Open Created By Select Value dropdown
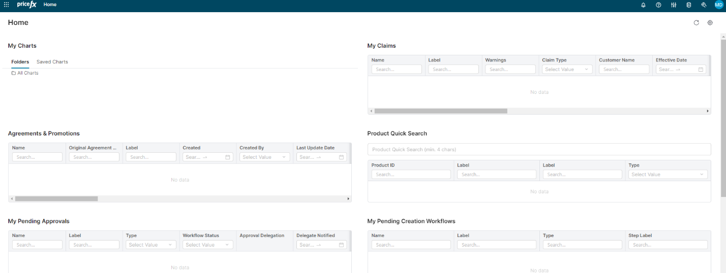Screen dimensions: 726x273 tap(264, 157)
